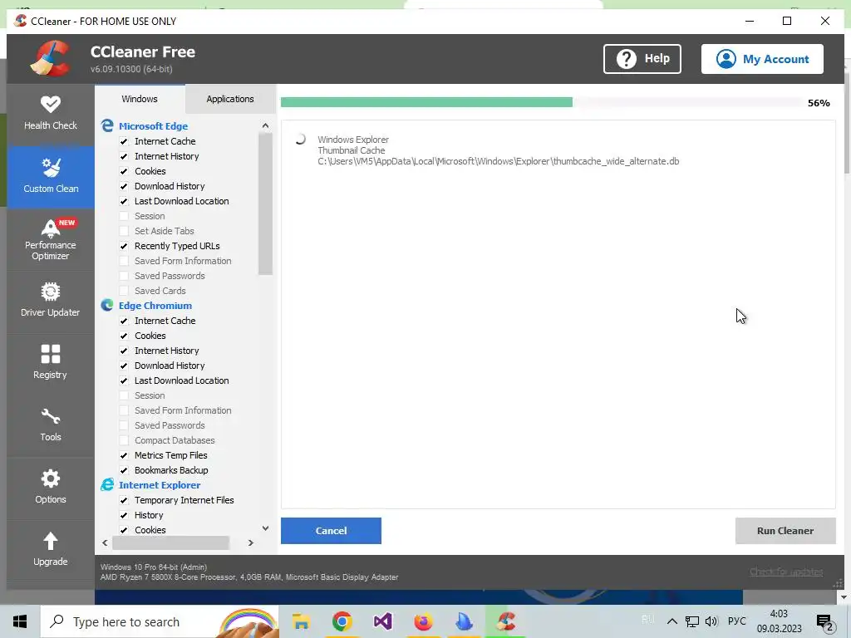Viewport: 851px width, 638px height.
Task: Enable Saved Cards checkbox
Action: click(124, 291)
